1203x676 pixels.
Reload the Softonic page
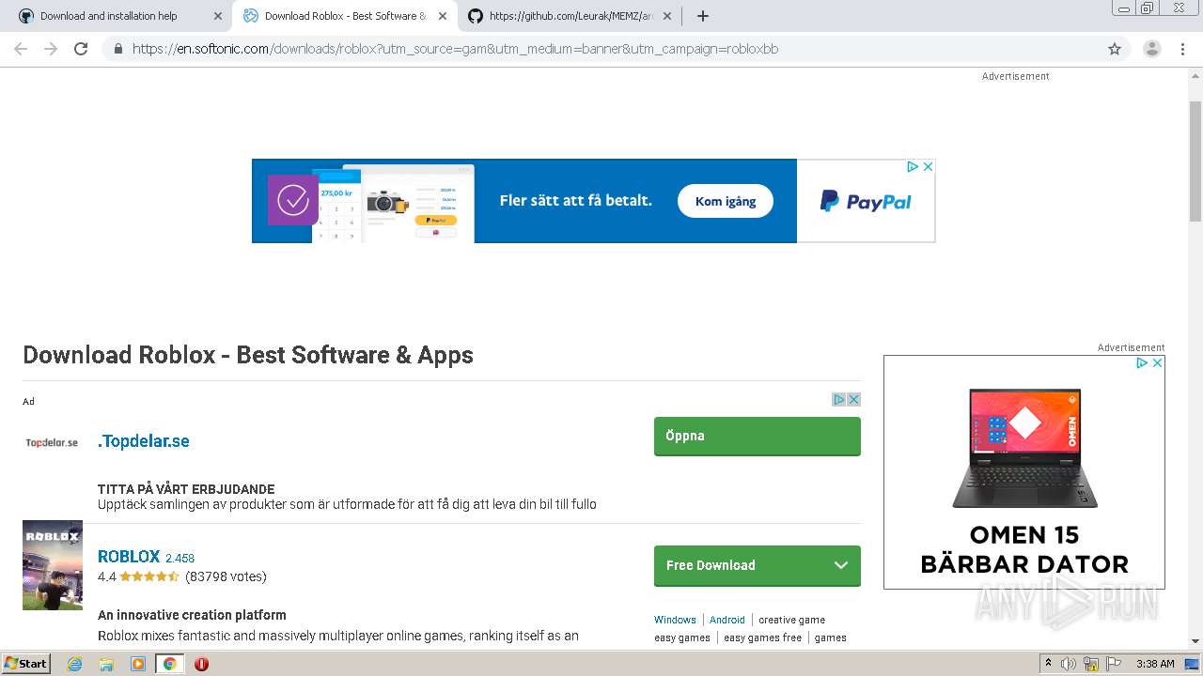click(81, 49)
